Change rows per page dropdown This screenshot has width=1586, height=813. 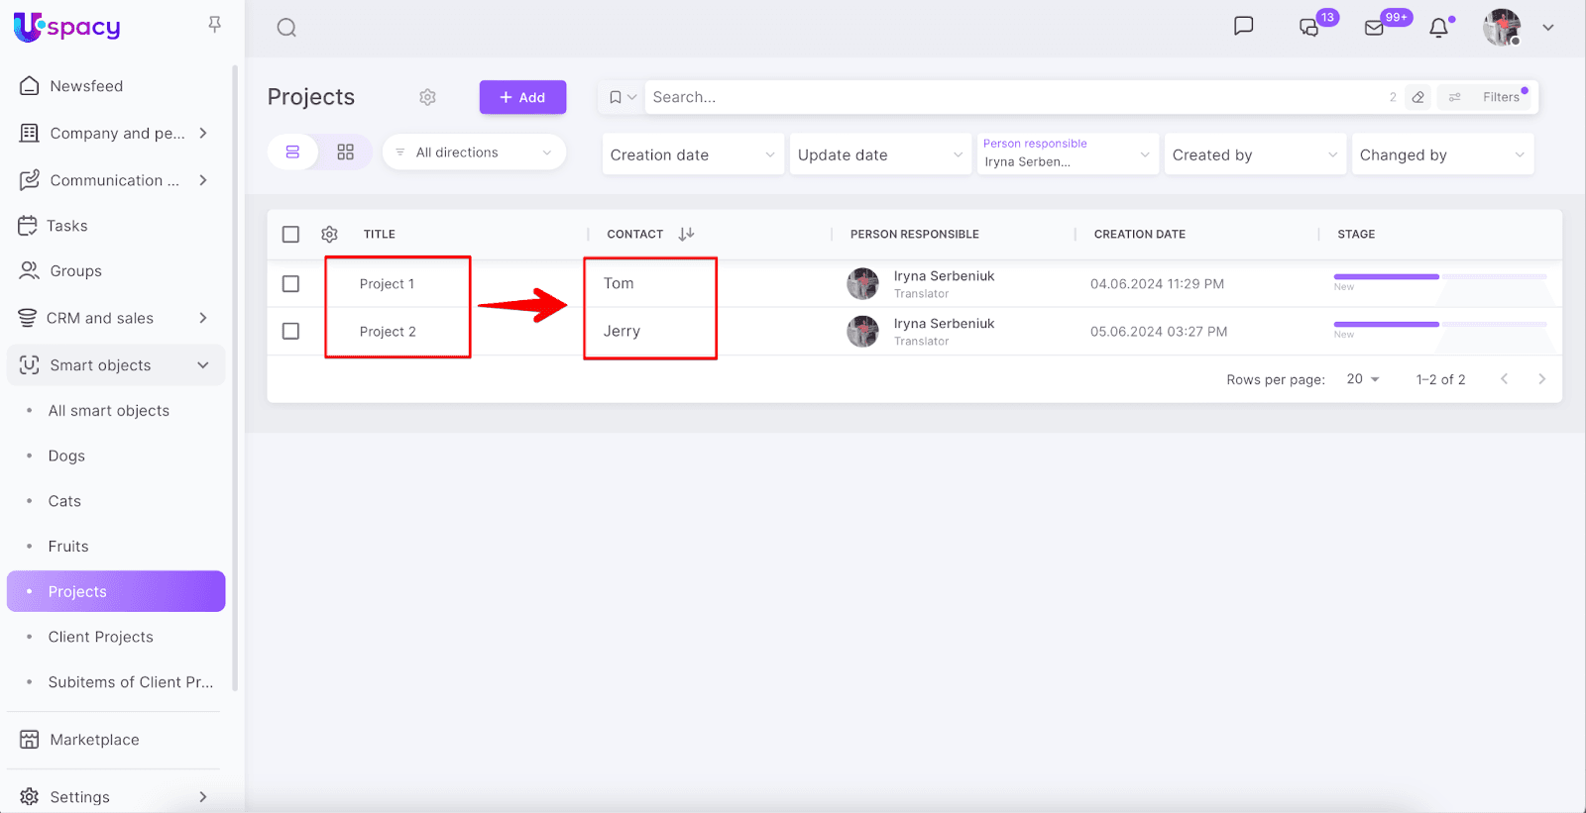[1363, 379]
